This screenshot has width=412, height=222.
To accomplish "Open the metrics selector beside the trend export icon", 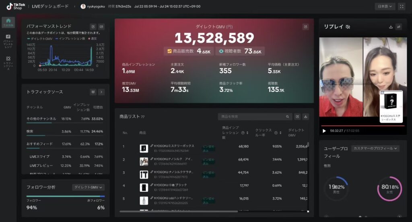I will 101,26.
